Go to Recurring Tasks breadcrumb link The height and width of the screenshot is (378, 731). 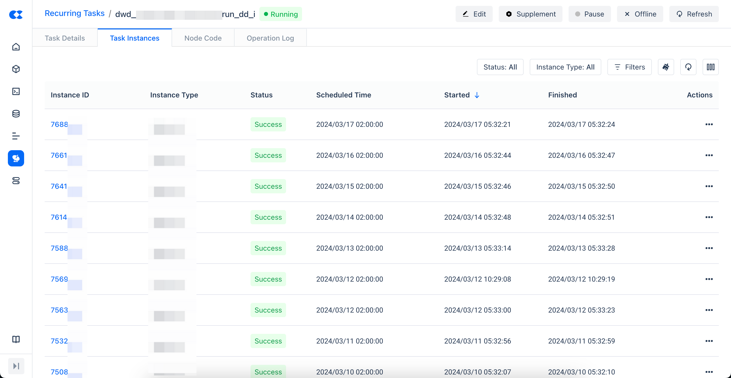tap(75, 13)
